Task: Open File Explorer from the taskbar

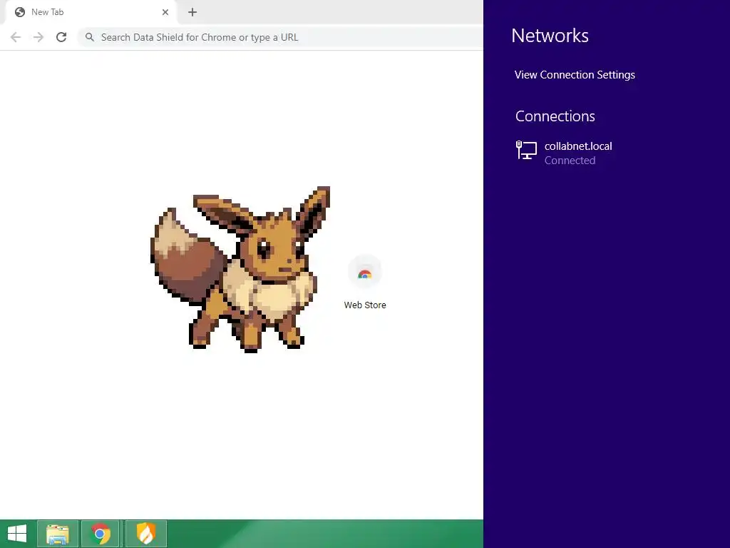Action: click(58, 534)
